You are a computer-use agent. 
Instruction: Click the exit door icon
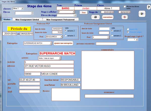tap(142, 14)
